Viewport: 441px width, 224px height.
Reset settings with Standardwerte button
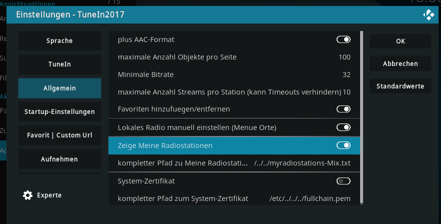coord(400,86)
